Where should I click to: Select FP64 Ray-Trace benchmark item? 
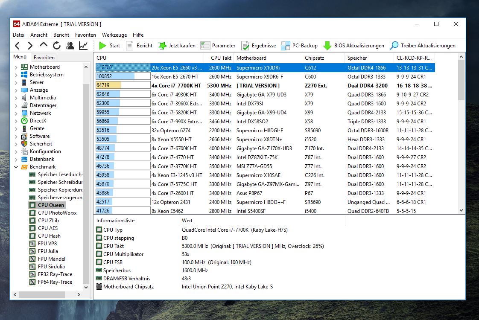[55, 282]
